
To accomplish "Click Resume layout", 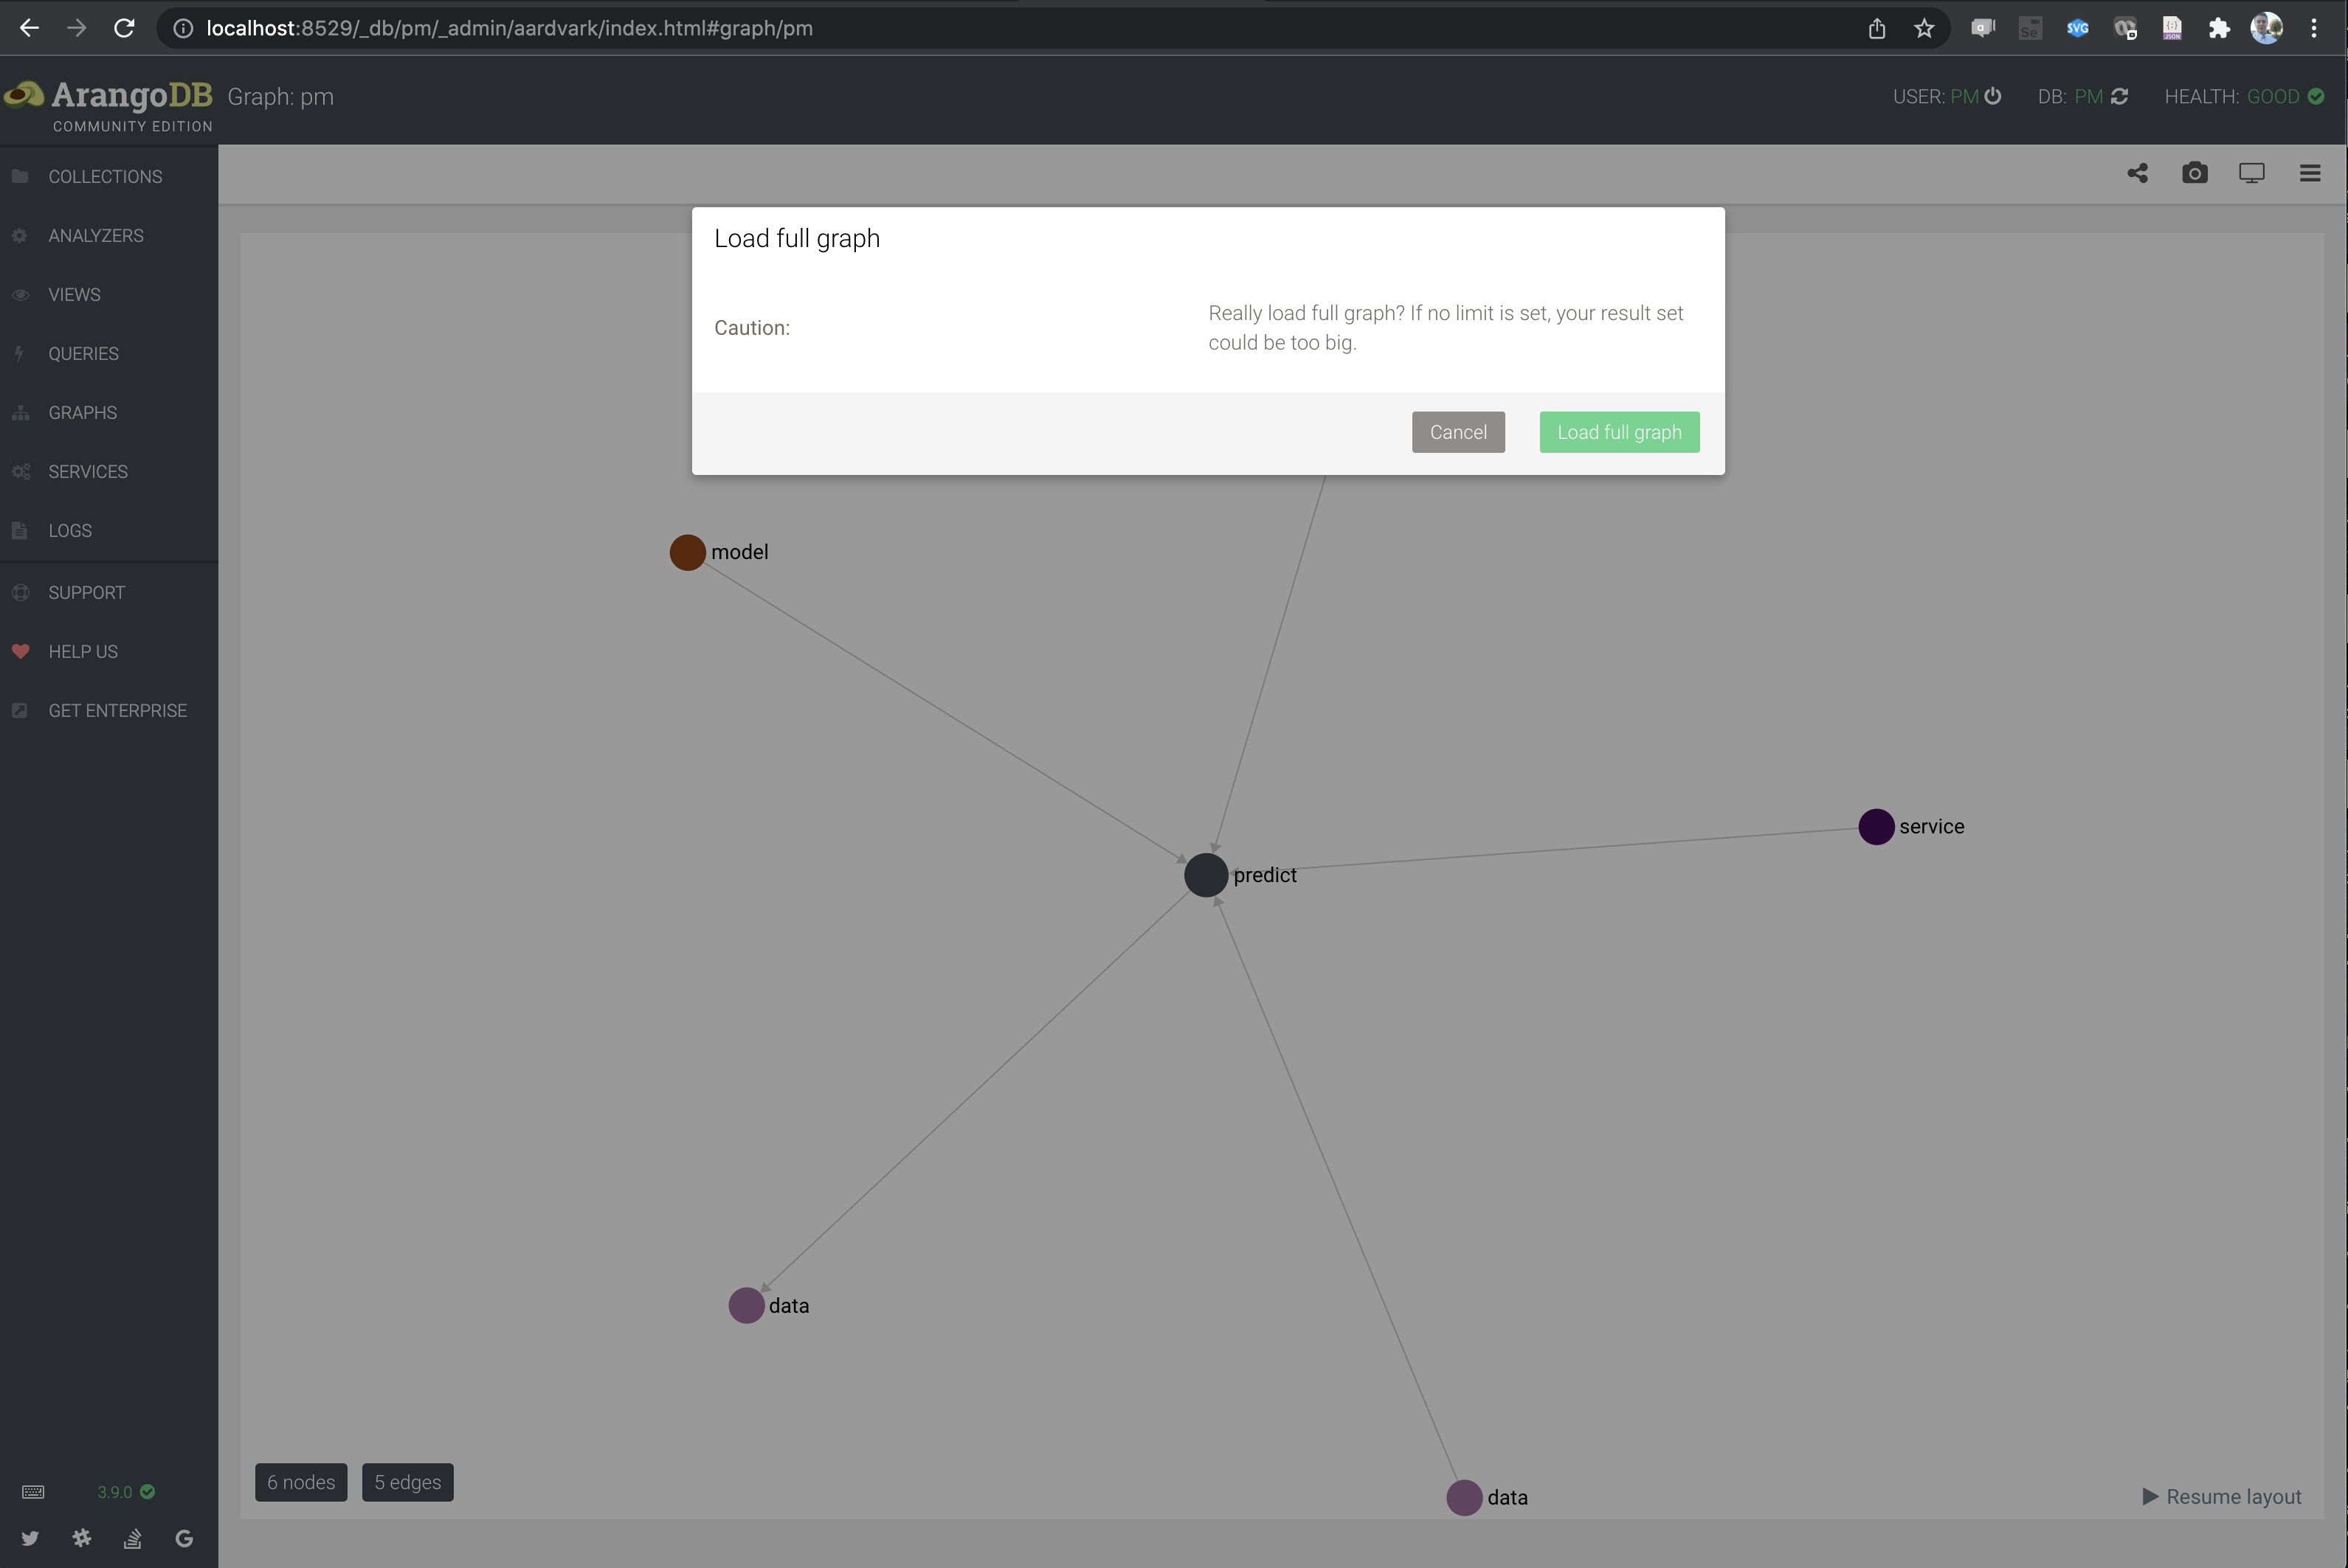I will pyautogui.click(x=2221, y=1496).
